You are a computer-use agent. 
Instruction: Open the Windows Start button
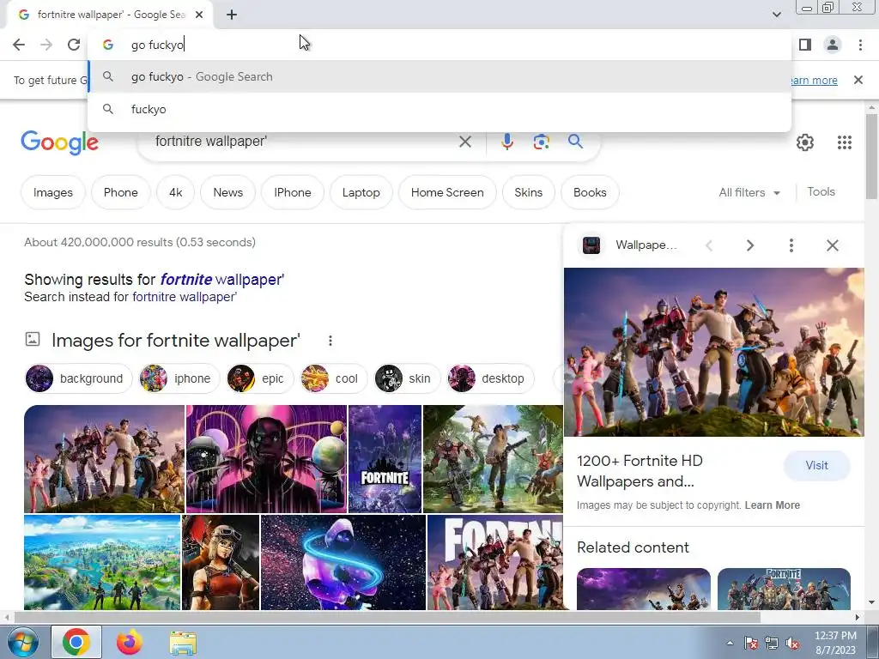coord(22,643)
